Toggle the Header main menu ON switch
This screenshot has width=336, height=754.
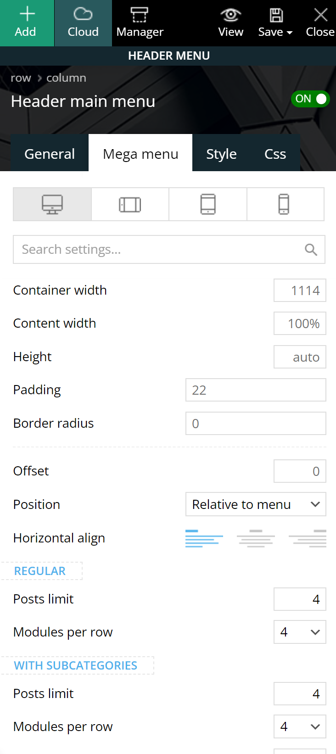[x=310, y=99]
